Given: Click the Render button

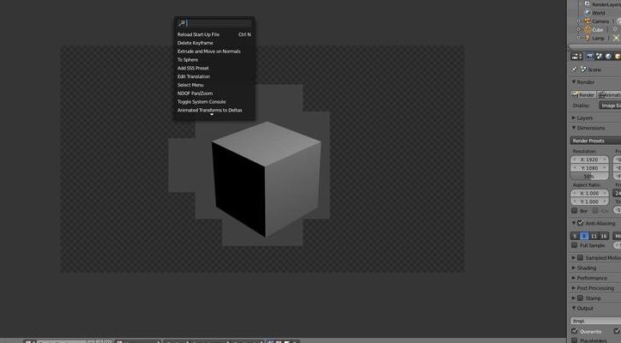Looking at the screenshot, I should tap(583, 95).
